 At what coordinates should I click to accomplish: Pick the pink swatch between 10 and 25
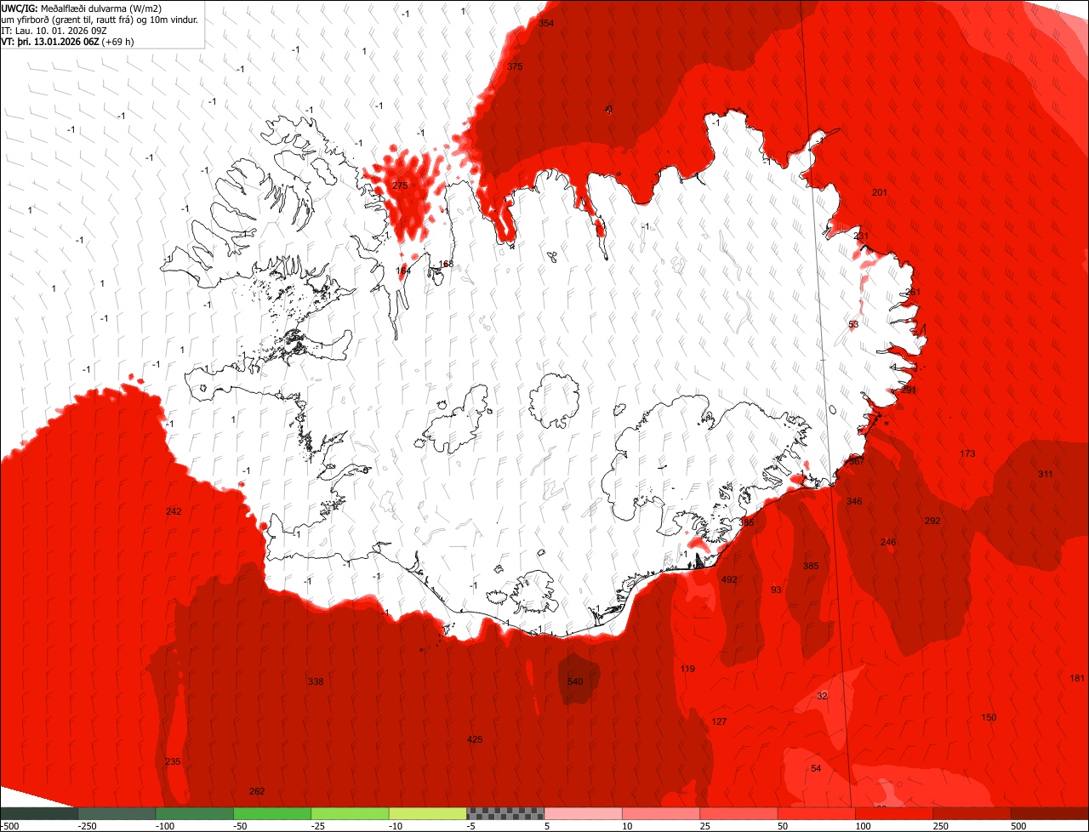tap(661, 813)
